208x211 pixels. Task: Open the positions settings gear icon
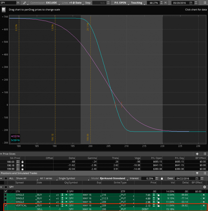tap(204, 187)
